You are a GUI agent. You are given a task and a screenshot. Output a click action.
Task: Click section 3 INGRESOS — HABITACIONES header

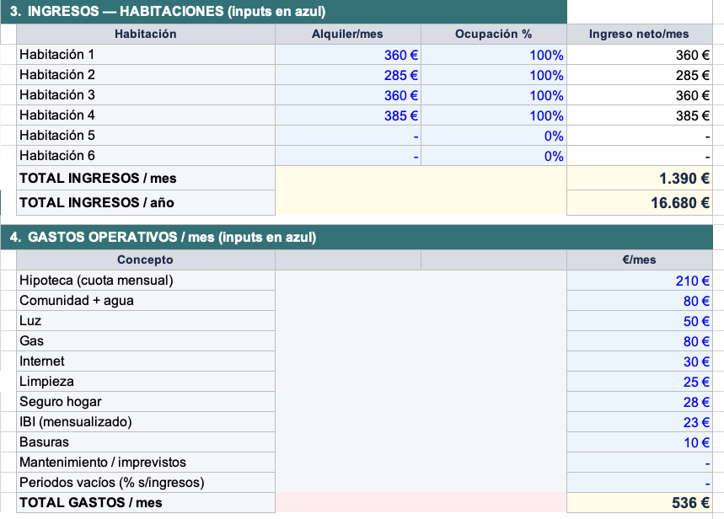(283, 12)
